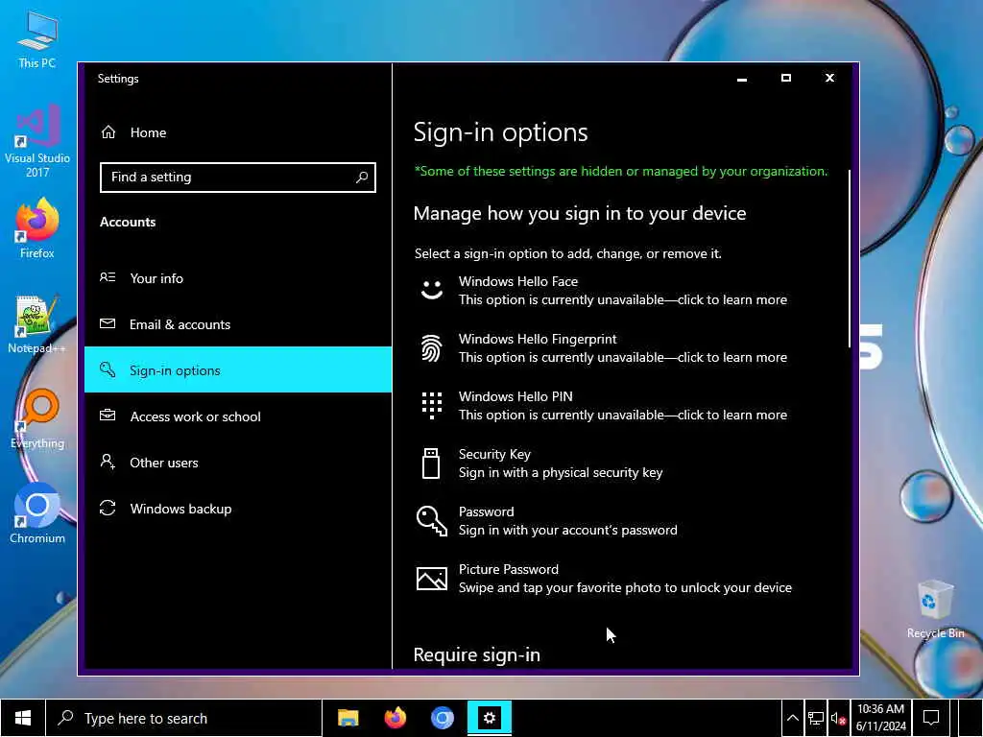Open the taskbar clock and date
The width and height of the screenshot is (983, 737).
click(x=881, y=718)
